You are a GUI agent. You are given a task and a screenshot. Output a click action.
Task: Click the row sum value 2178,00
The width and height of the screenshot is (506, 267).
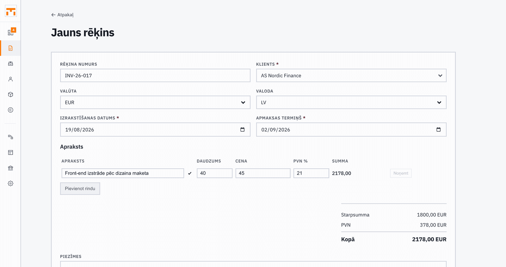(x=342, y=173)
